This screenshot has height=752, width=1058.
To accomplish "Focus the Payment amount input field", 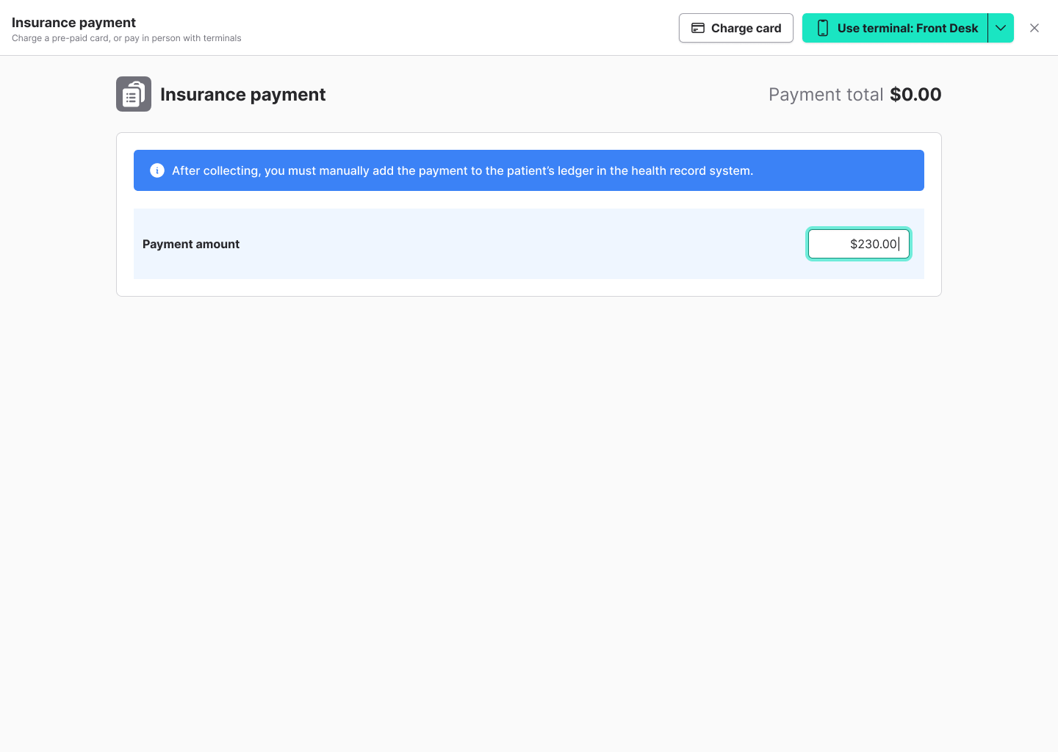I will (x=859, y=244).
